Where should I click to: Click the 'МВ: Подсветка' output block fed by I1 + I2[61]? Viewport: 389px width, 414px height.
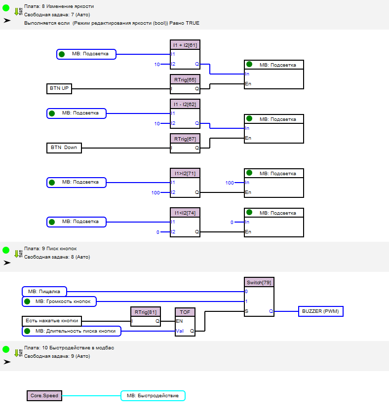click(x=274, y=75)
